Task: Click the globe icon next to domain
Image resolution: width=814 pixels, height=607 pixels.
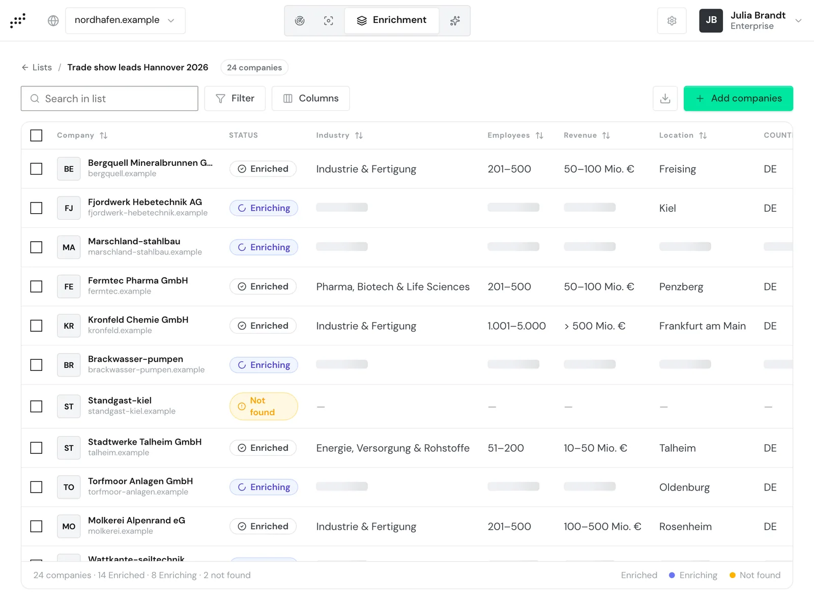Action: (x=53, y=20)
